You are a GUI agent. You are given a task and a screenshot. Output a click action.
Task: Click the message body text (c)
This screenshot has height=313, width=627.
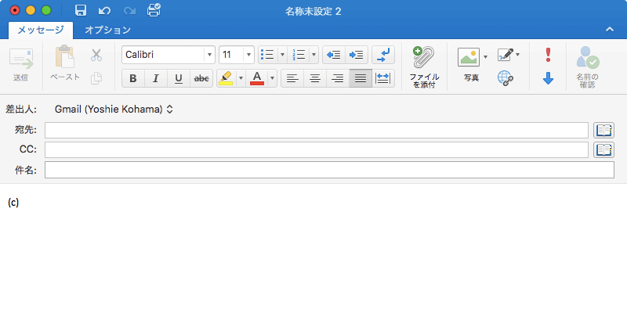(x=13, y=203)
